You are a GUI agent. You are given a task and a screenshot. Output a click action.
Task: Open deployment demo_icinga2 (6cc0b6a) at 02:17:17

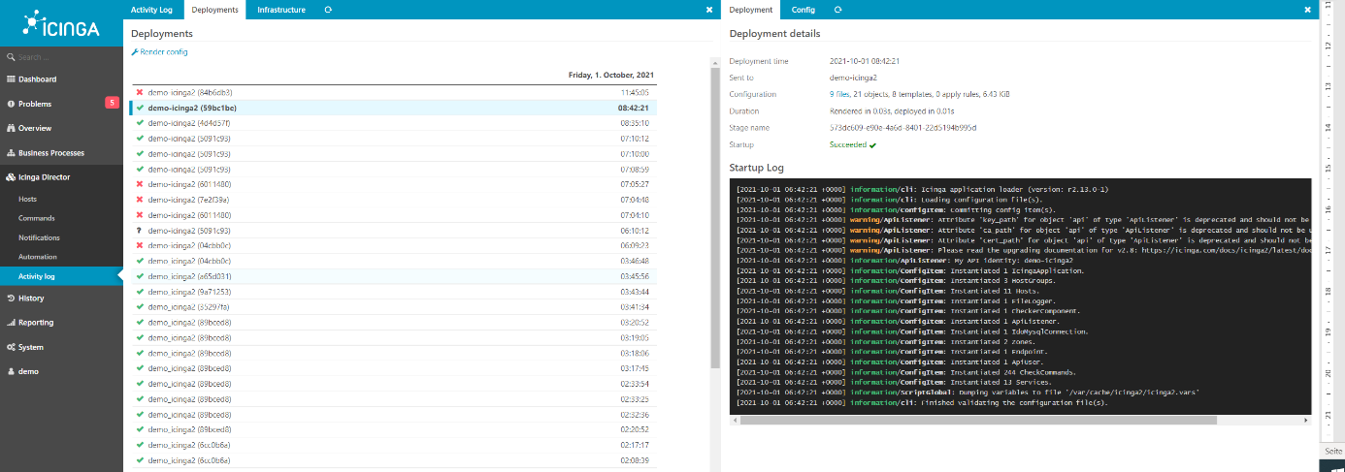coord(392,445)
